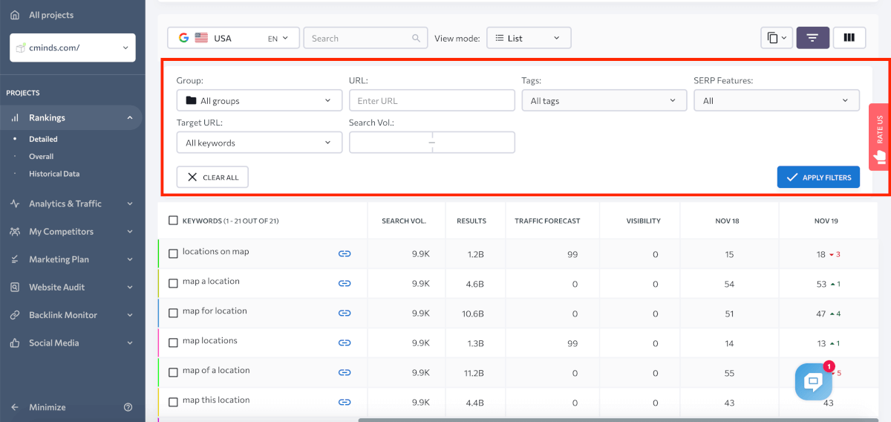The height and width of the screenshot is (422, 891).
Task: Open the View mode List dropdown
Action: click(x=529, y=38)
